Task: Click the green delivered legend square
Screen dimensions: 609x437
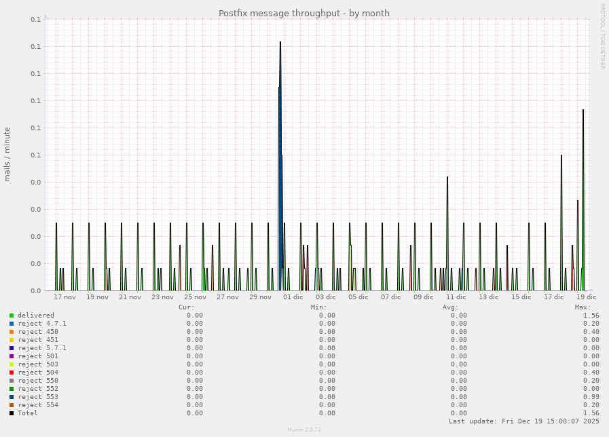Action: [12, 316]
